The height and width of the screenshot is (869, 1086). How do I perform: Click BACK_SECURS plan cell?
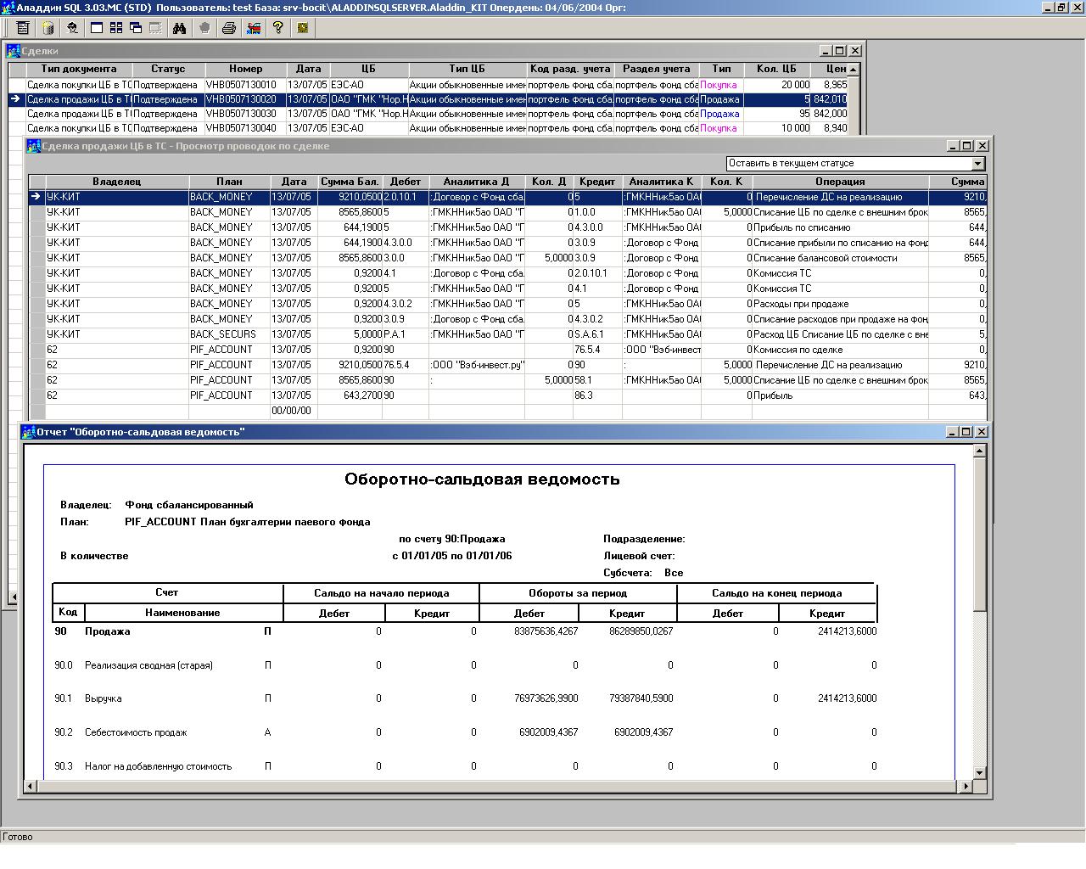(229, 334)
